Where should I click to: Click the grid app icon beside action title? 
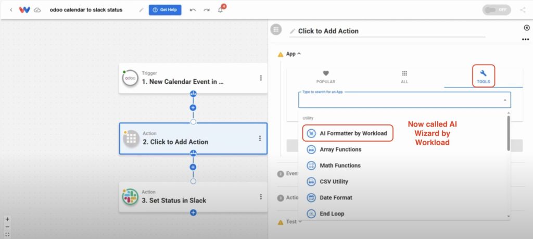tap(276, 29)
